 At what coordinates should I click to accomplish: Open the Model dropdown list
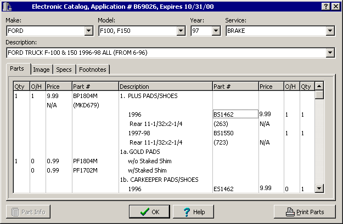click(x=181, y=31)
